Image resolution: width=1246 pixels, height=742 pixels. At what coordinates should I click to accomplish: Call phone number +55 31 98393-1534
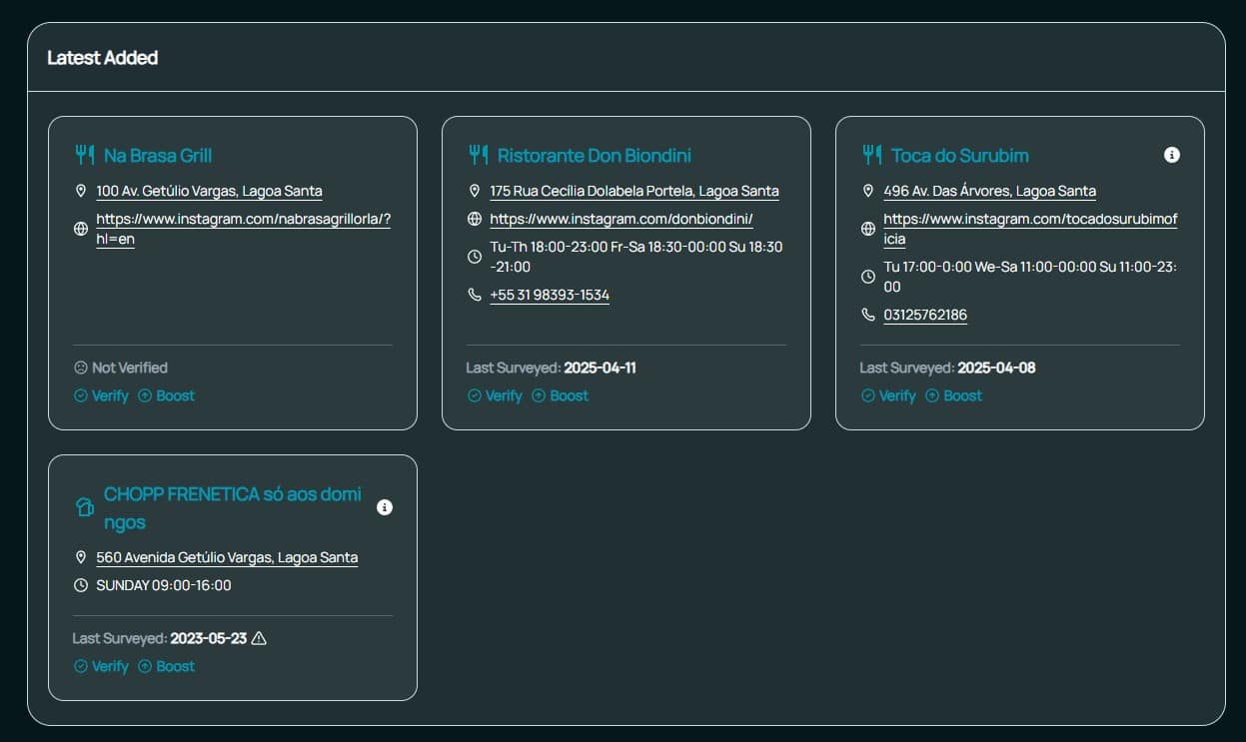click(550, 295)
